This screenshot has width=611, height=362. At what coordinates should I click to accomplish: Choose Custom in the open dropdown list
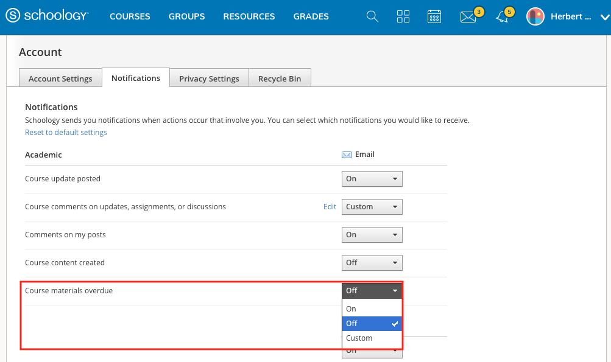pyautogui.click(x=359, y=338)
